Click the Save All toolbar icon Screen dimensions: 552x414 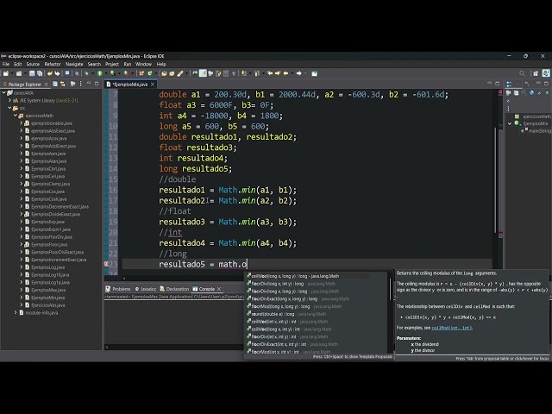(40, 73)
